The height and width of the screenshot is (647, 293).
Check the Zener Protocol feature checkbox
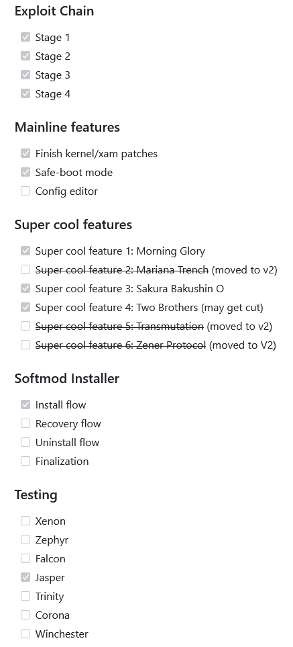(25, 345)
